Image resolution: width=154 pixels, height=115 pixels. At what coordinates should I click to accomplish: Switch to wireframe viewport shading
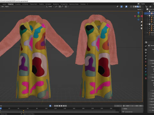[134, 7]
